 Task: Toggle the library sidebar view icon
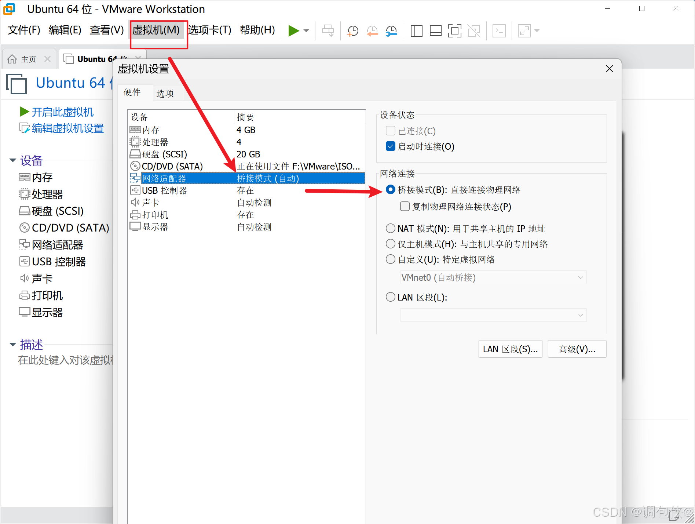416,31
